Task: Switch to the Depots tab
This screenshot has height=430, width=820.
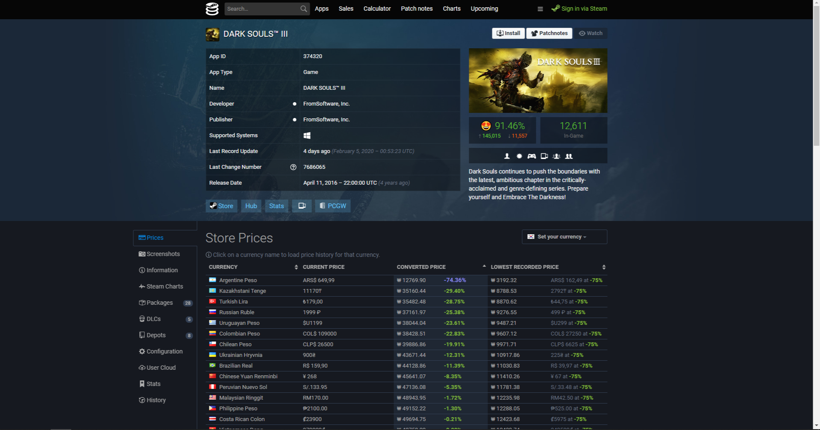Action: pos(165,335)
